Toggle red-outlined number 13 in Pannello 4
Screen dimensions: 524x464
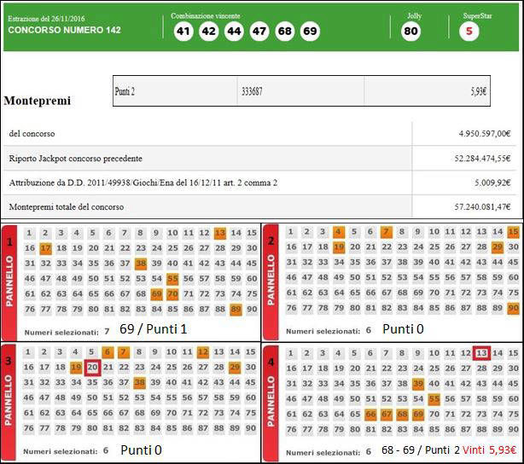click(481, 353)
